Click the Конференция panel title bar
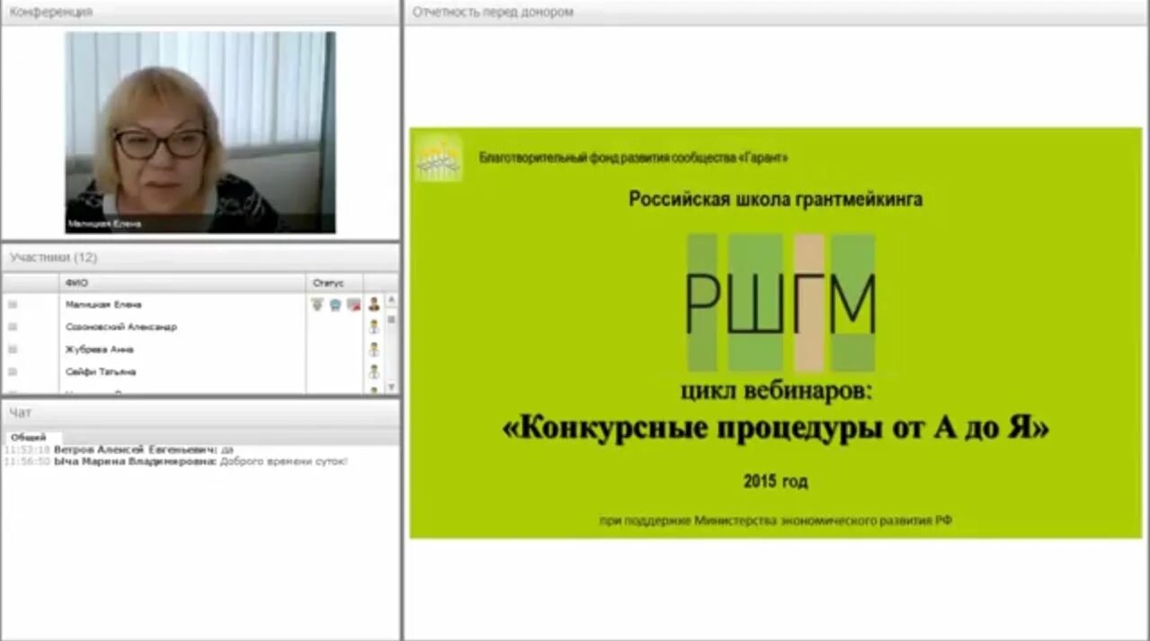Viewport: 1150px width, 641px height. point(200,12)
